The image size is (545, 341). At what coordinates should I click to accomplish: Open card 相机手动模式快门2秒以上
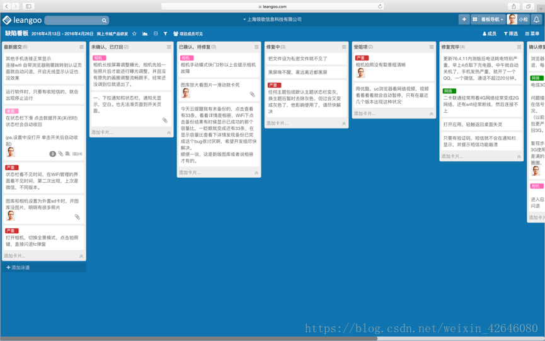pyautogui.click(x=219, y=65)
